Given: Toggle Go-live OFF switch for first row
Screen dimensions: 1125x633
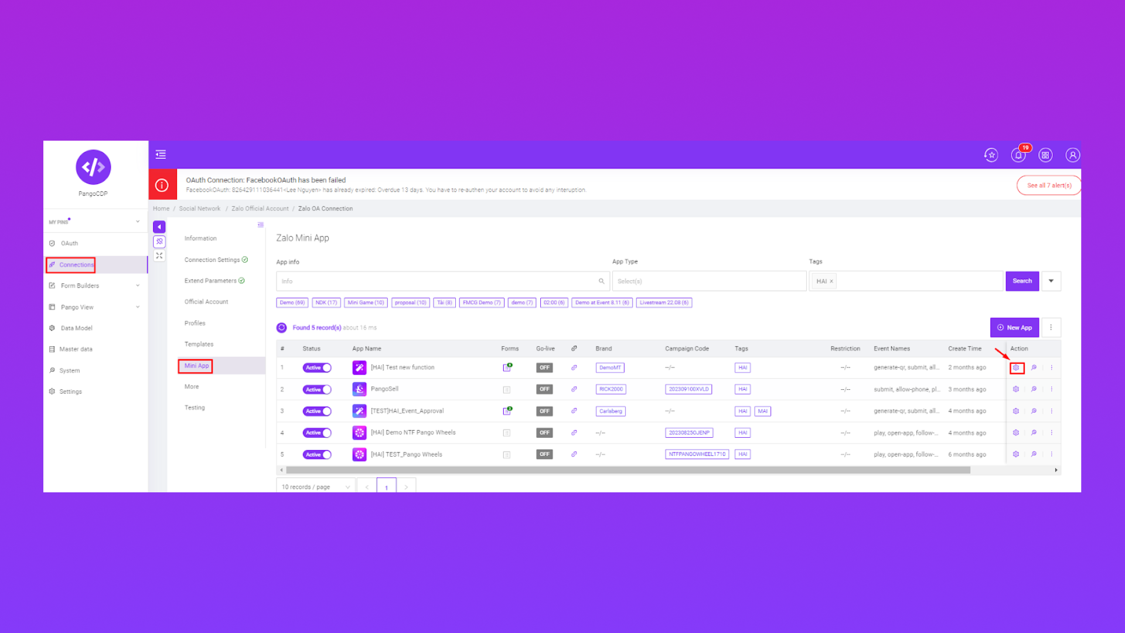Looking at the screenshot, I should click(x=544, y=368).
